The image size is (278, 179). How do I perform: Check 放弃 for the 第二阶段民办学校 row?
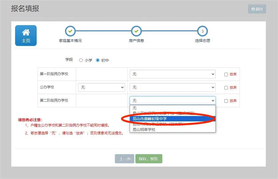(226, 100)
